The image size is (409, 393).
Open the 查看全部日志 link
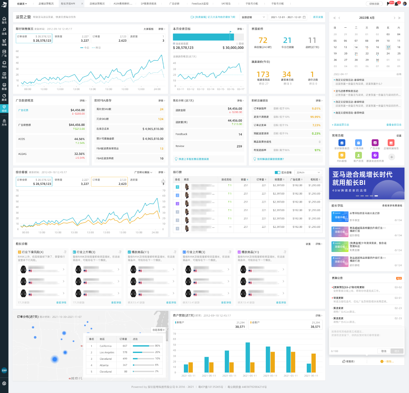[394, 125]
